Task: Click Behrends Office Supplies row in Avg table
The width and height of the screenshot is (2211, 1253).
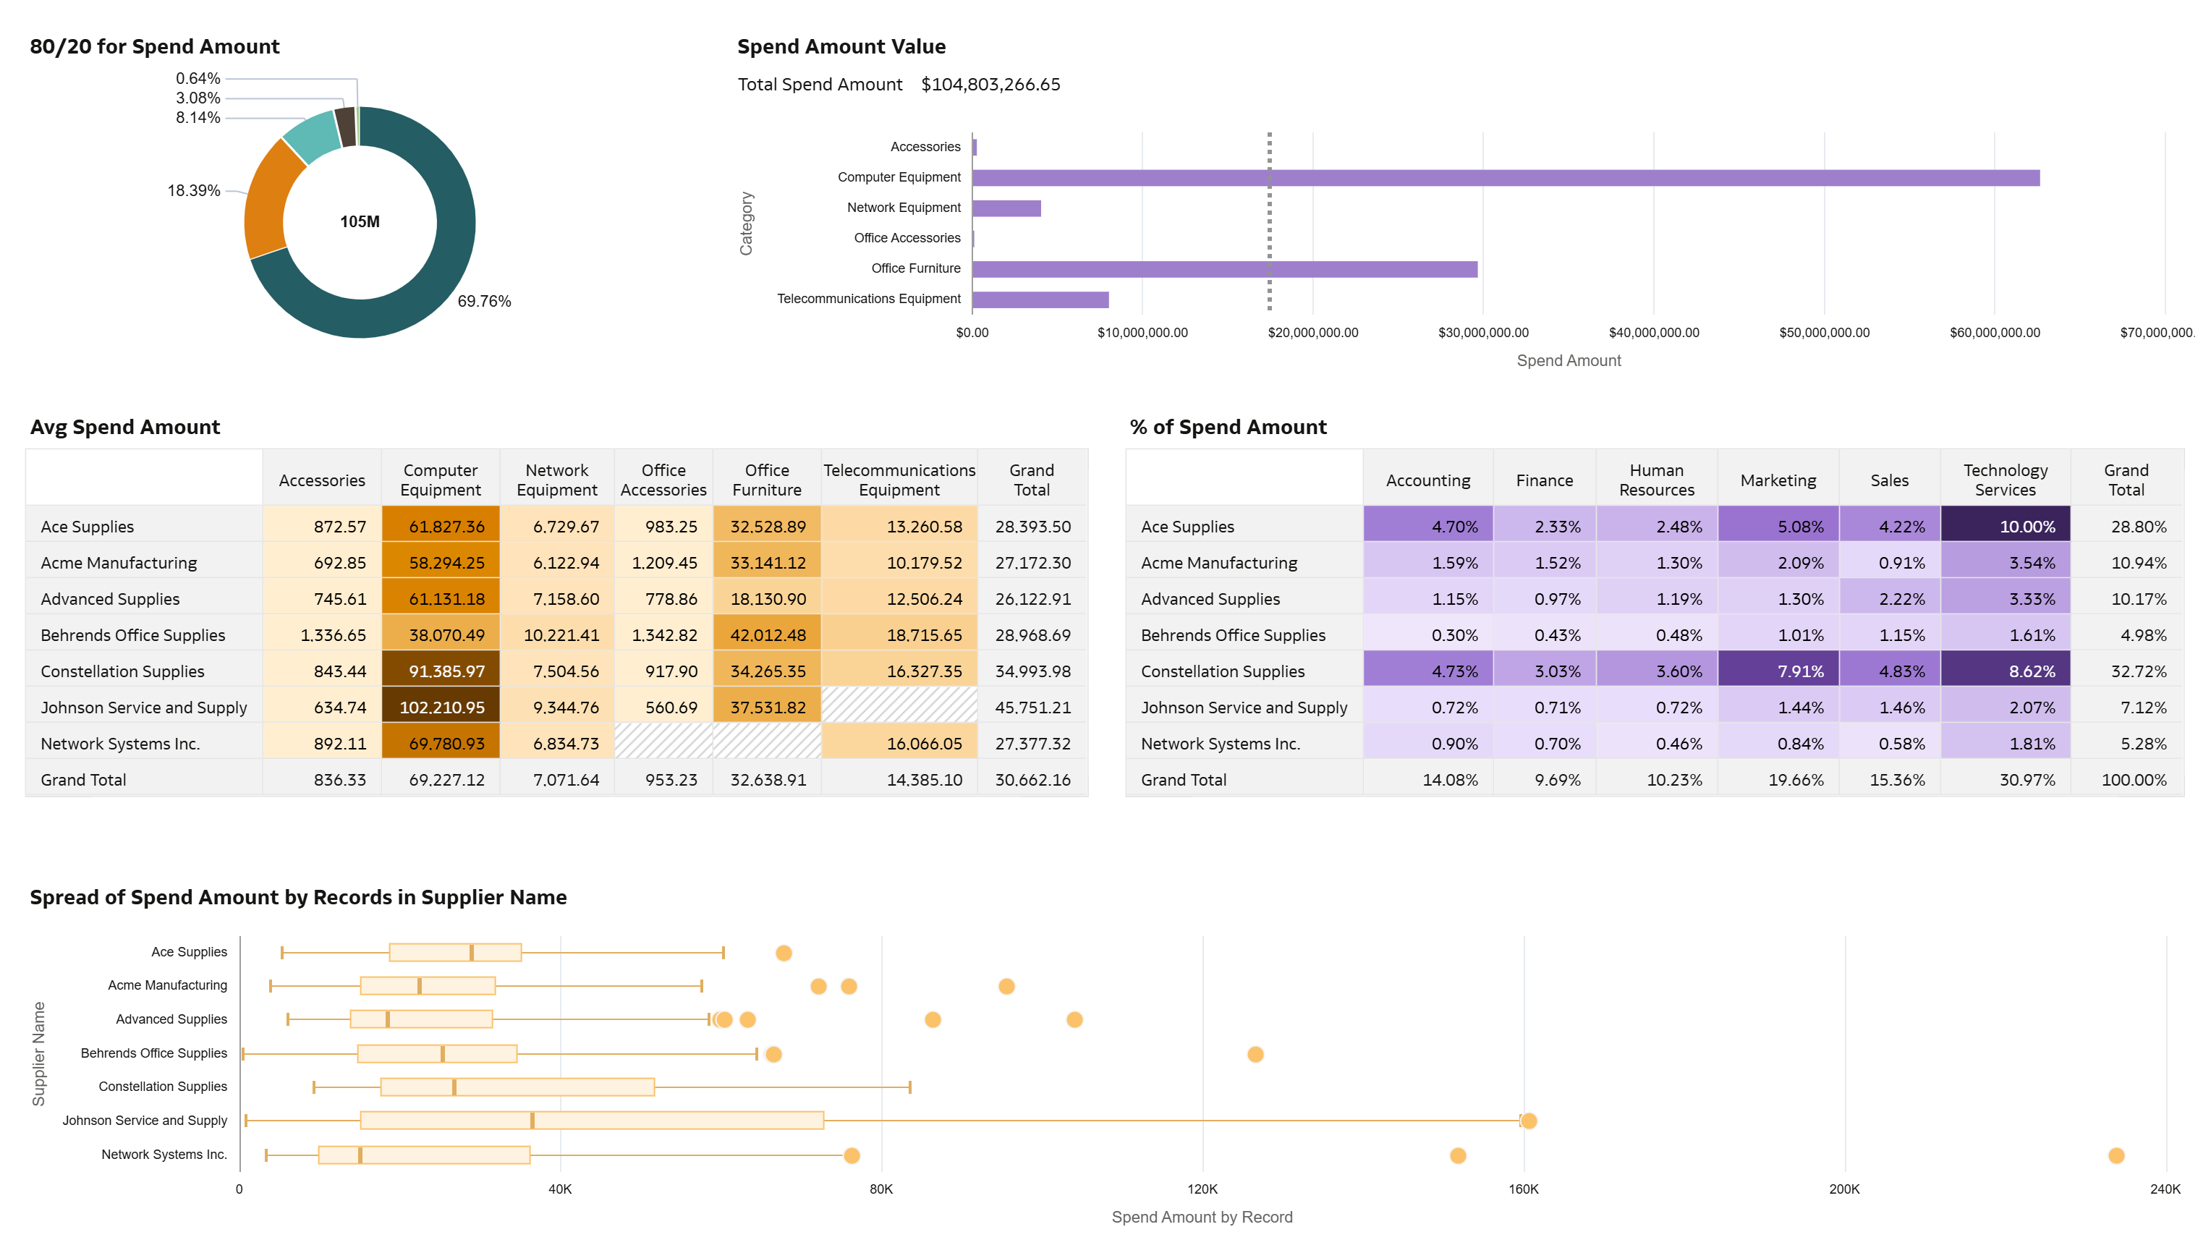Action: (x=132, y=635)
